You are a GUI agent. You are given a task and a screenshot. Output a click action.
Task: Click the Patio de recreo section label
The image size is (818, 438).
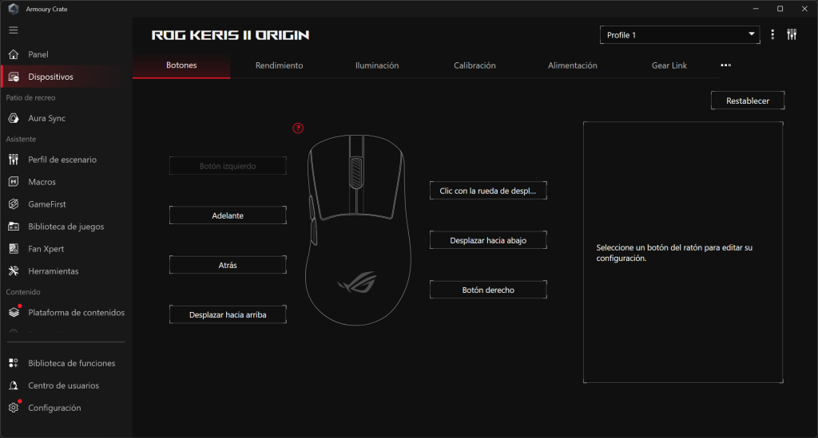[31, 97]
